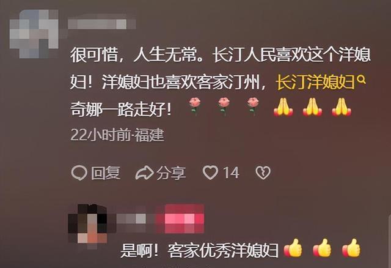This screenshot has width=391, height=268.
Task: Open the replying user's avatar
Action: coord(88,223)
